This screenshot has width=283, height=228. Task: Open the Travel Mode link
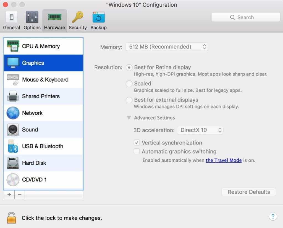click(224, 160)
